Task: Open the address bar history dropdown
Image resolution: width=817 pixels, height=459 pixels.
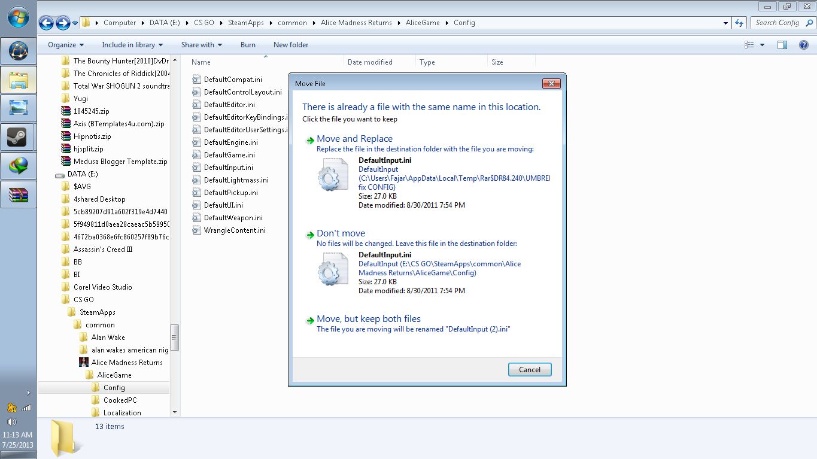Action: click(725, 23)
